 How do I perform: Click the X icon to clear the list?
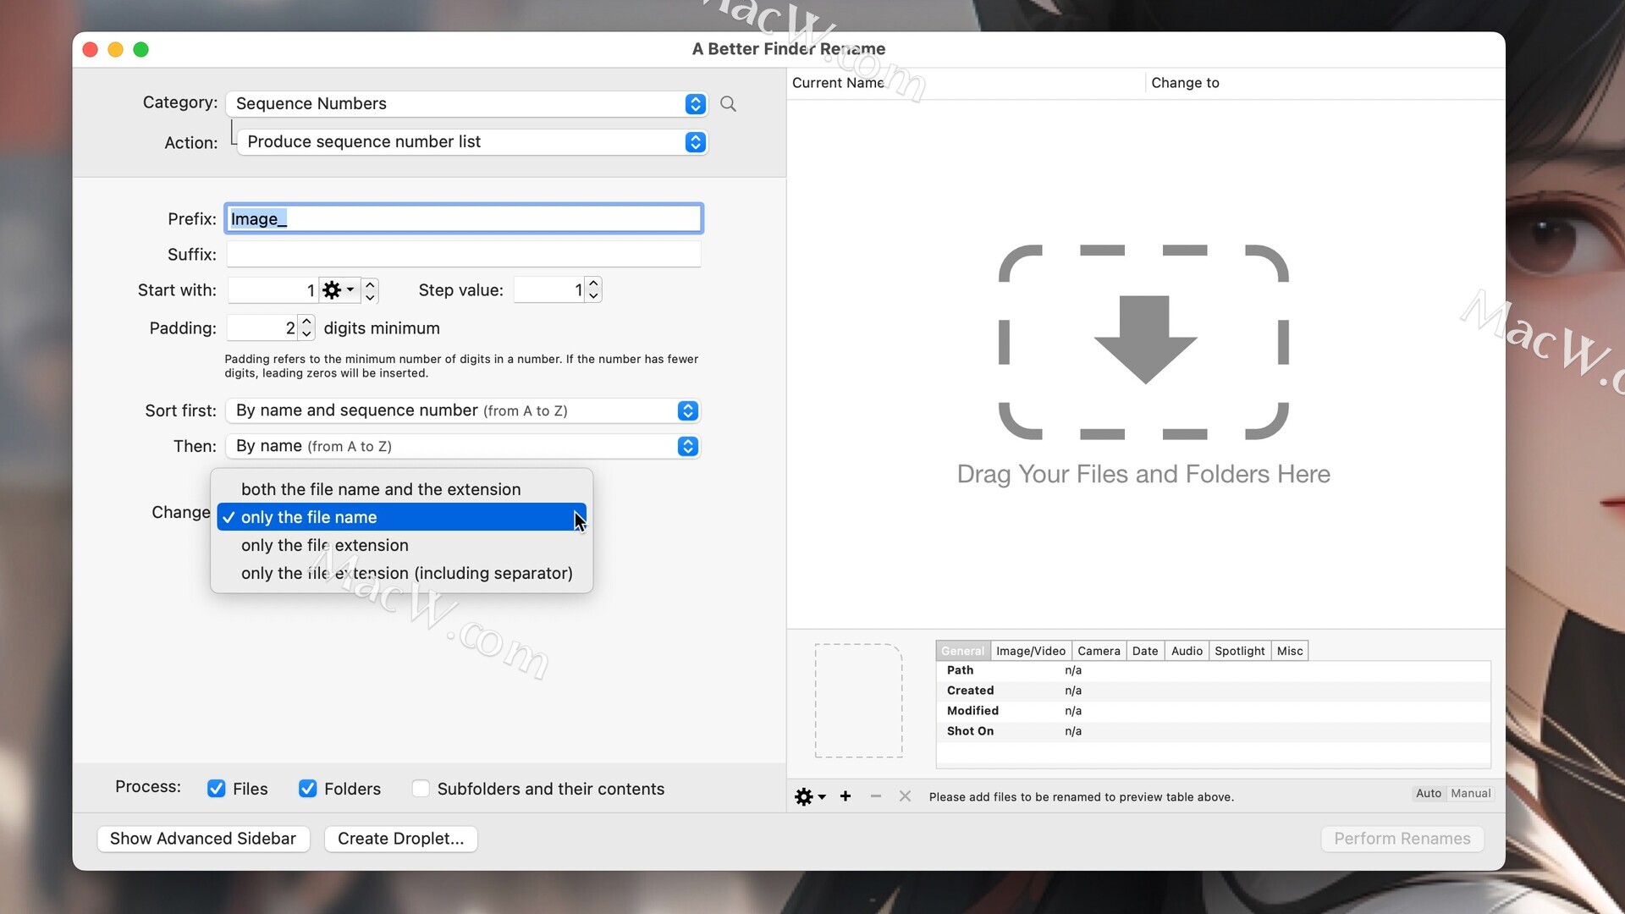[905, 796]
